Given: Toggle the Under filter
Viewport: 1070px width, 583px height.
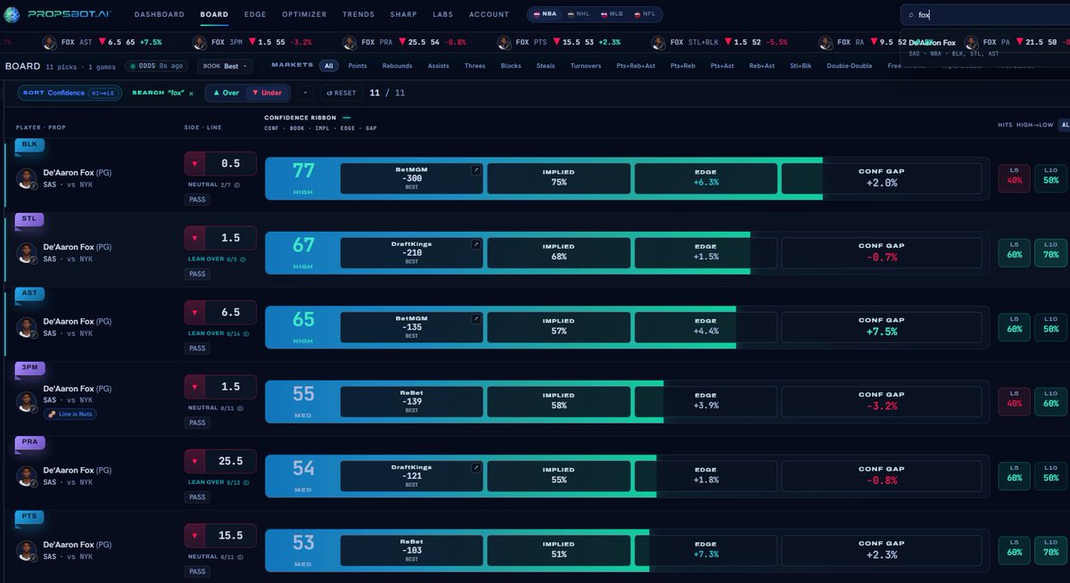Looking at the screenshot, I should (266, 93).
